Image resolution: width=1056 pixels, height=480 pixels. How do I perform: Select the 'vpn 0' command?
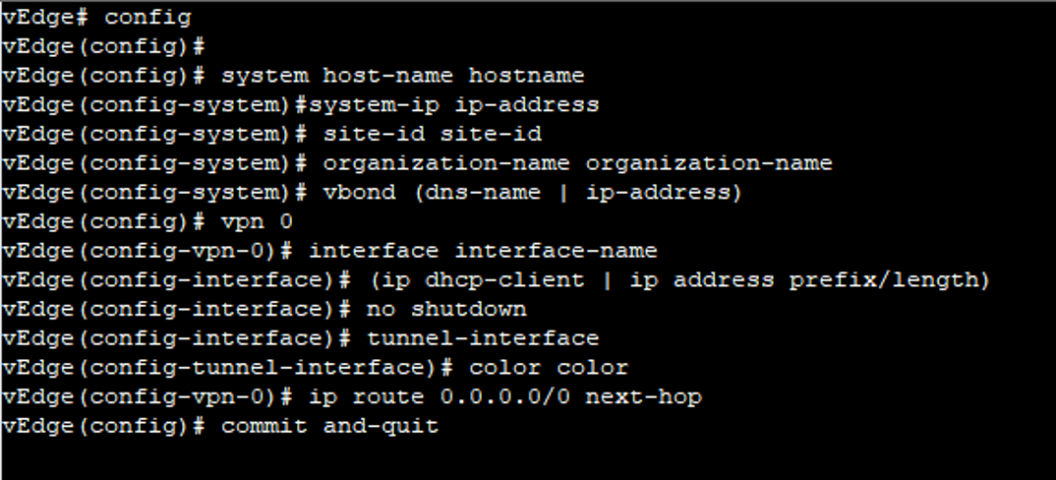click(x=257, y=222)
